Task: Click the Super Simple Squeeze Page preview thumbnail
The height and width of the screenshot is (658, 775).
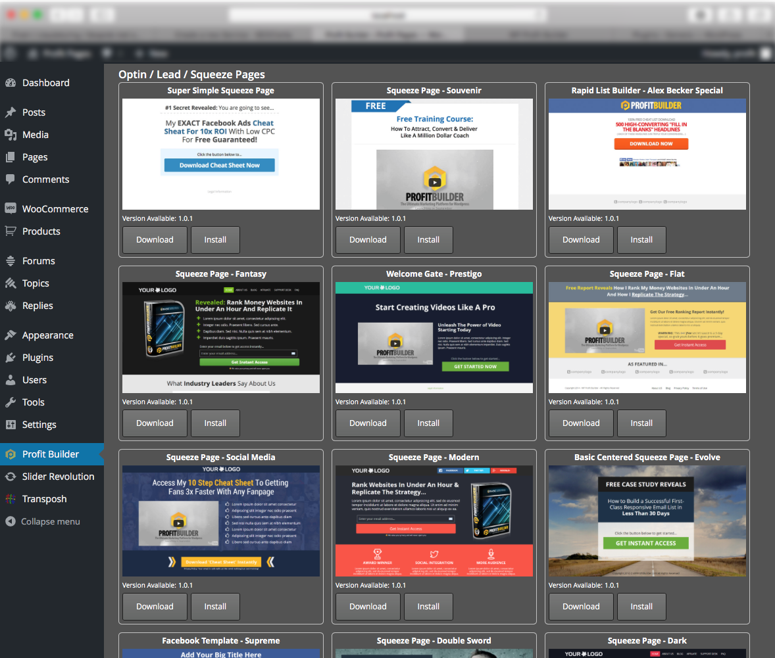Action: [x=221, y=154]
